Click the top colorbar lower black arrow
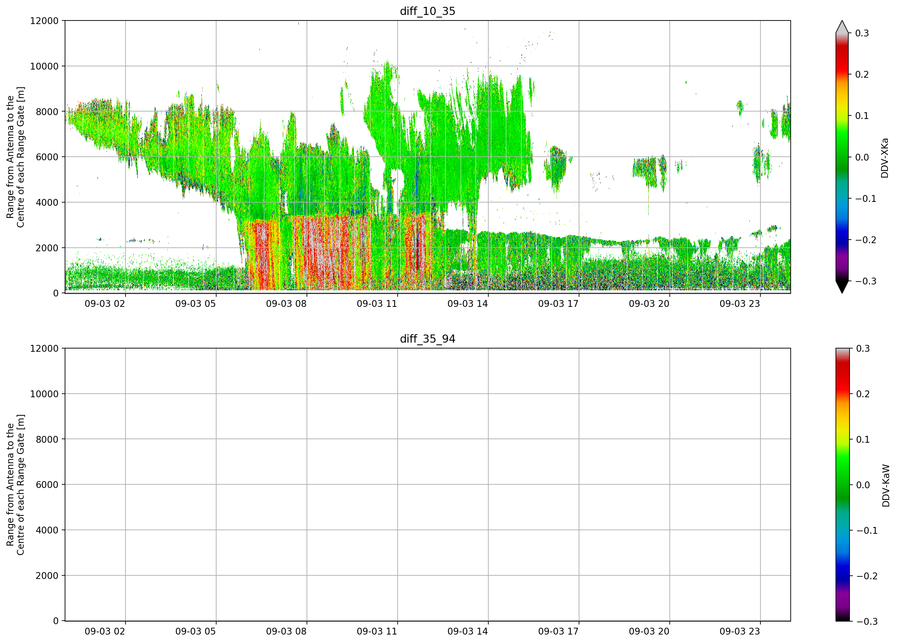897x643 pixels. click(842, 287)
